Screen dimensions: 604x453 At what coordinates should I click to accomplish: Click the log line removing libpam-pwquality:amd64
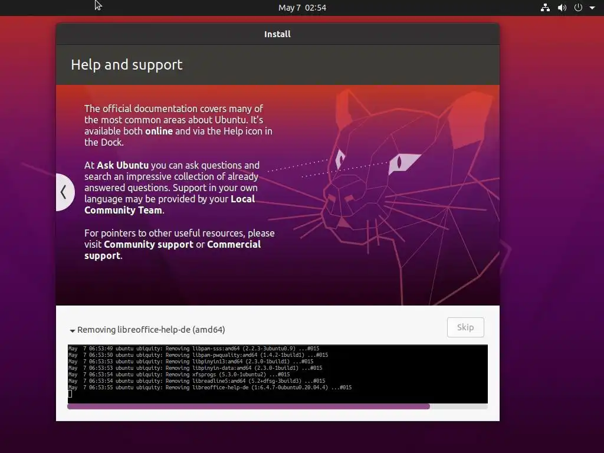pyautogui.click(x=198, y=355)
